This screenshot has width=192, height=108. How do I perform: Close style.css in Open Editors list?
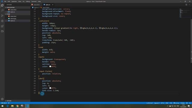click(x=7, y=12)
